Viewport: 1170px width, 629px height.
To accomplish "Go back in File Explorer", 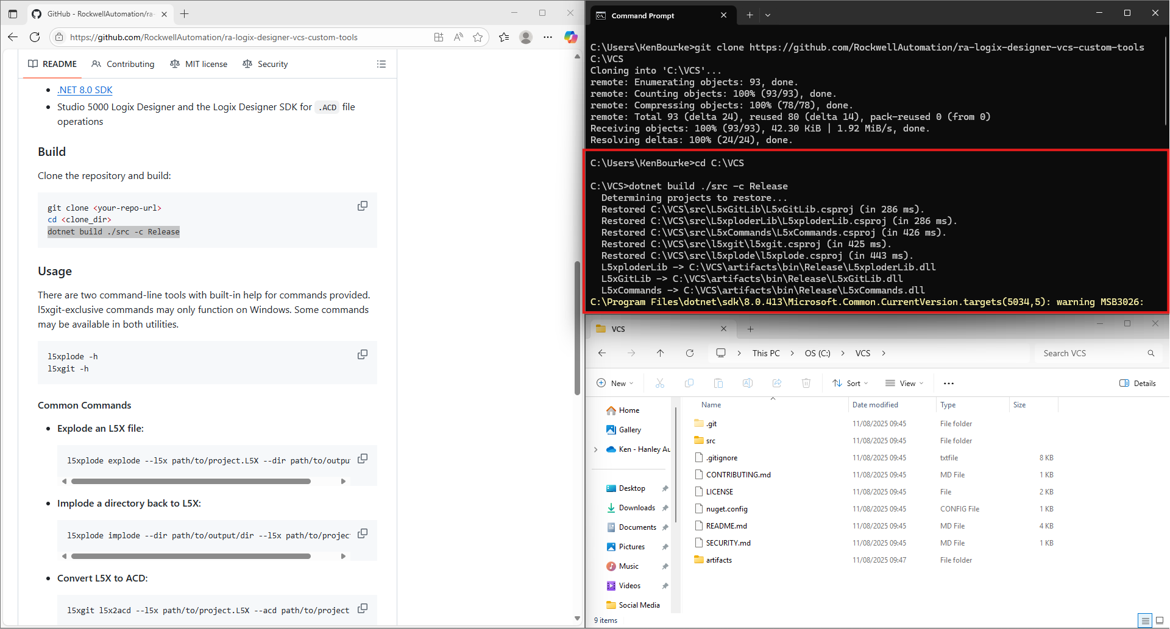I will 602,353.
